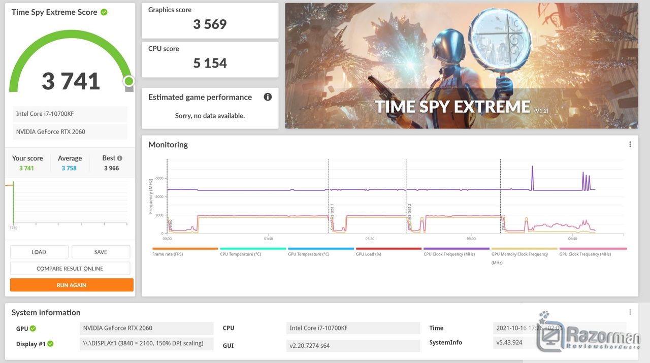Viewport: 650px width, 363px height.
Task: Toggle Frame rate (FPS) legend entry
Action: 185,251
